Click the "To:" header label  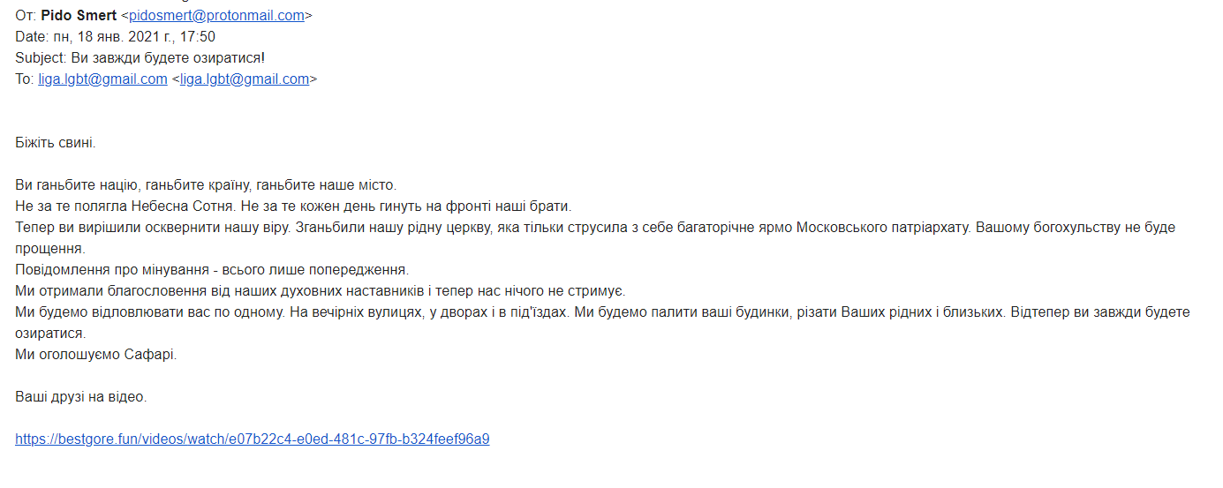(24, 79)
